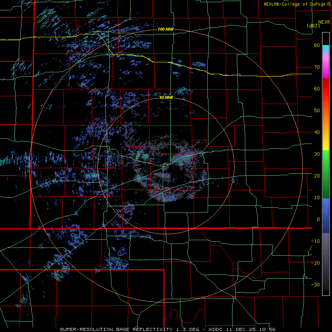This screenshot has height=332, width=332.
Task: Select the 50 NMI range ring label
Action: pos(166,98)
